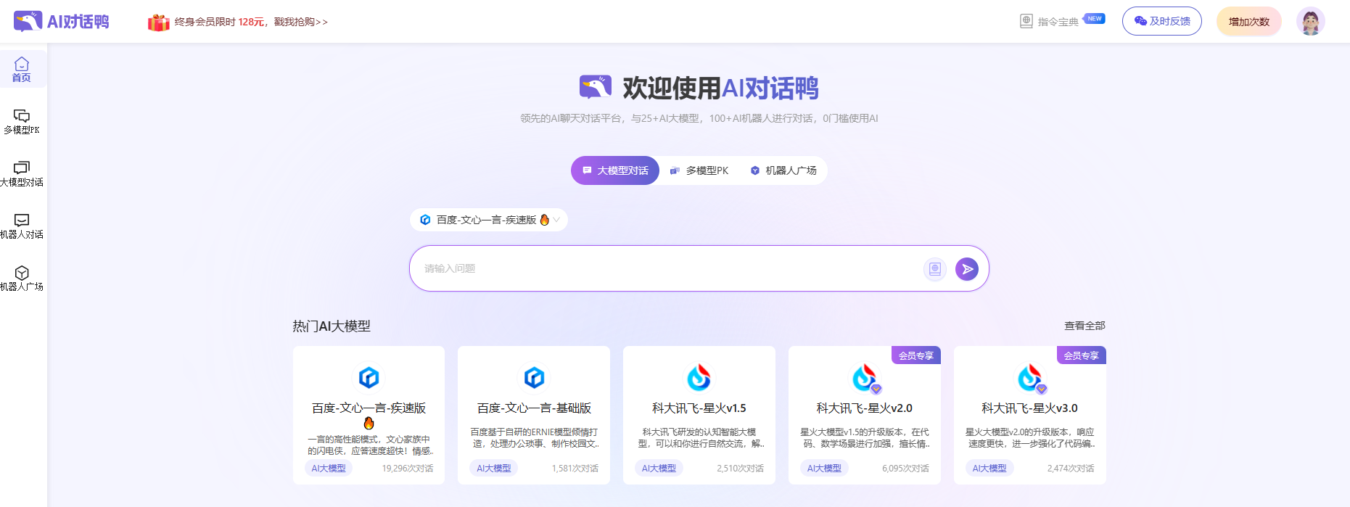
Task: Open 机器人对话 in the sidebar
Action: pos(22,226)
